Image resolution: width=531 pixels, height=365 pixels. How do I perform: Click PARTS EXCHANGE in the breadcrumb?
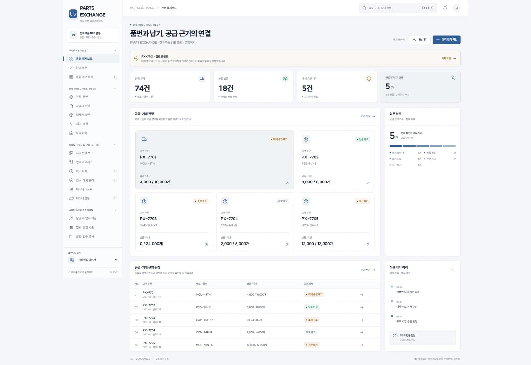coord(142,8)
